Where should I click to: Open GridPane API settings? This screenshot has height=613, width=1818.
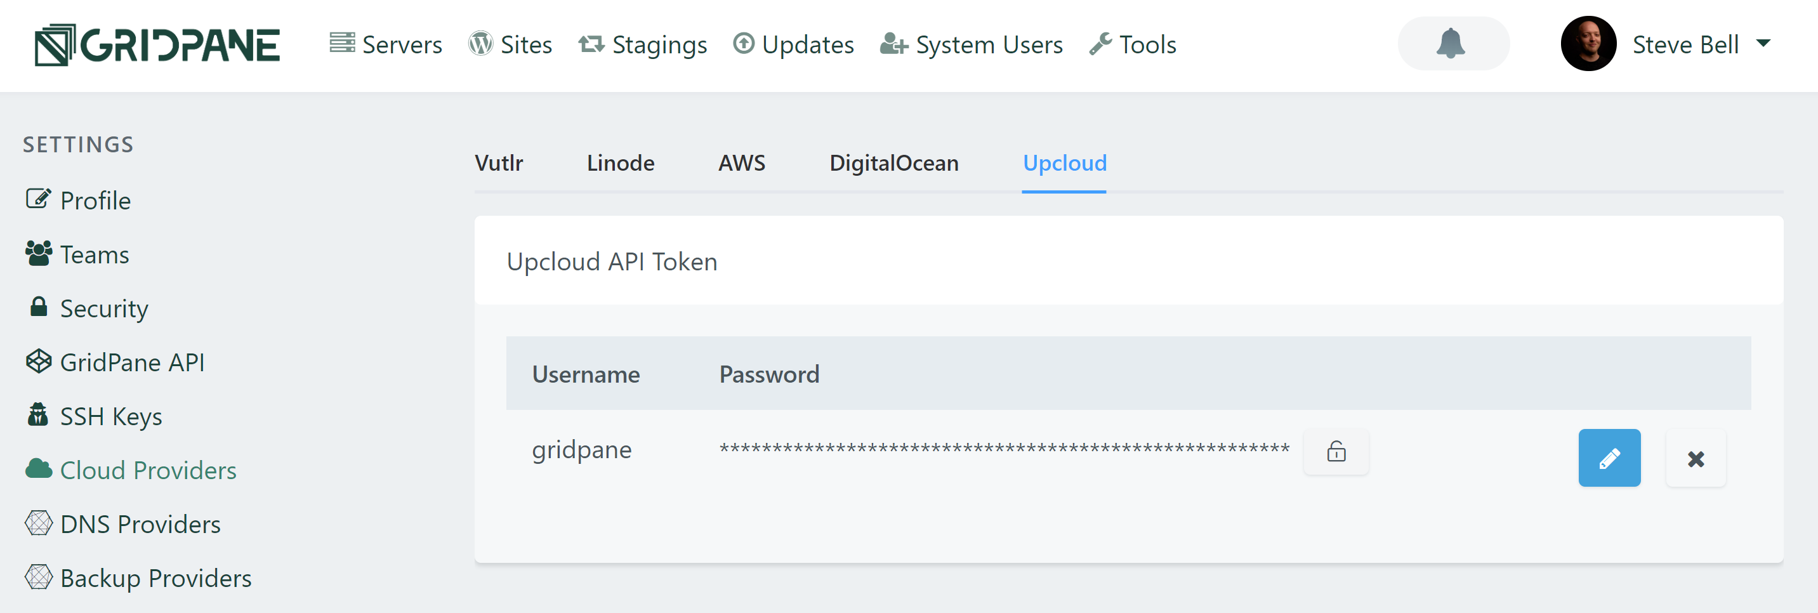115,362
